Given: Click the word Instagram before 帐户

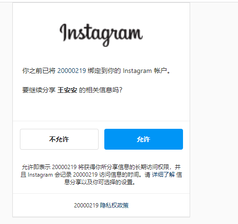Looking at the screenshot, I should tap(137, 71).
